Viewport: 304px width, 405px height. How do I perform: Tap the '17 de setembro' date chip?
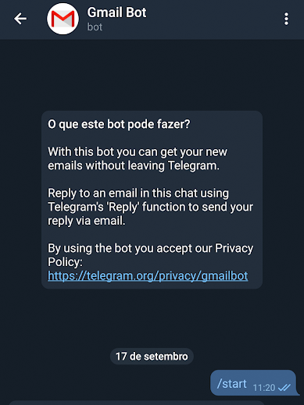tap(152, 357)
